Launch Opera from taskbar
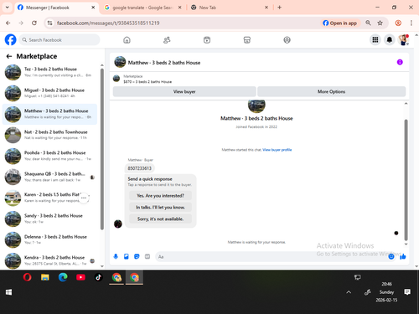Image resolution: width=419 pixels, height=314 pixels. tap(27, 277)
